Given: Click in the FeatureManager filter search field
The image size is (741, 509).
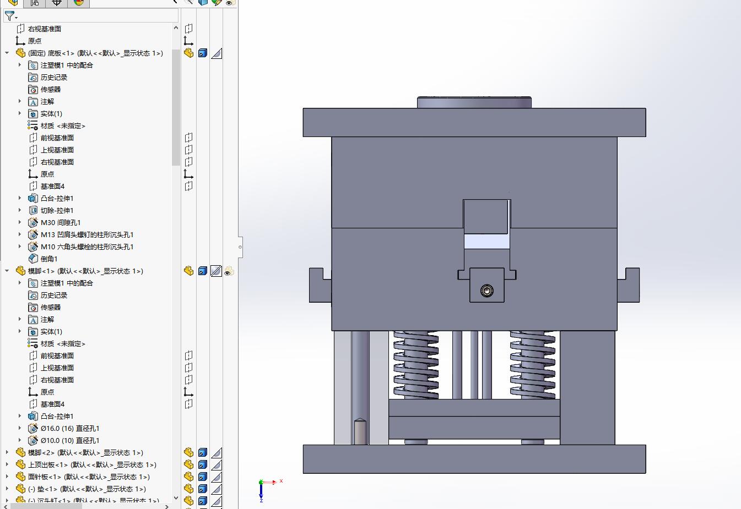Looking at the screenshot, I should click(x=99, y=16).
